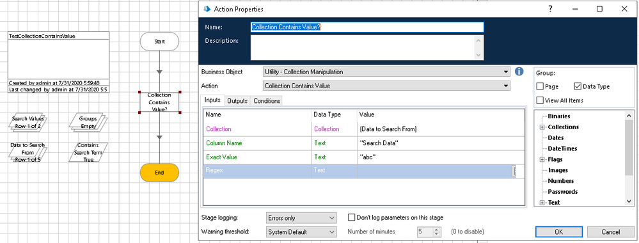The image size is (639, 243).
Task: Select the Contains Search Term data item
Action: tap(88, 152)
